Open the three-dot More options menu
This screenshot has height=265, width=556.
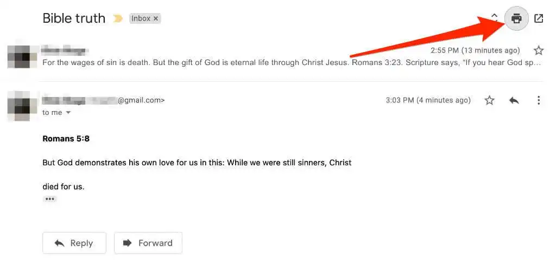click(x=539, y=100)
